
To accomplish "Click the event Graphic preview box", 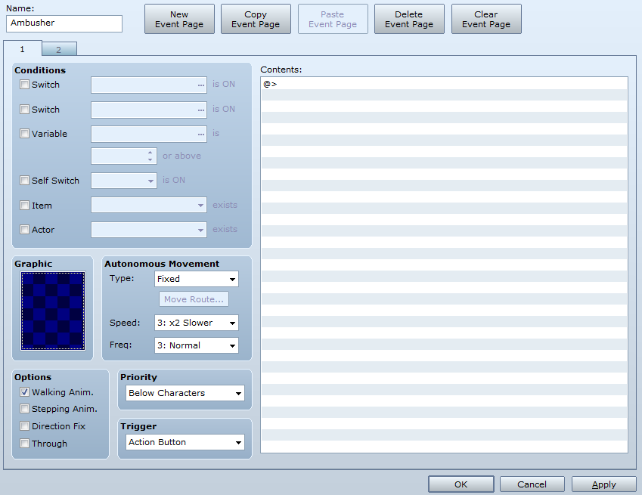I will [53, 311].
